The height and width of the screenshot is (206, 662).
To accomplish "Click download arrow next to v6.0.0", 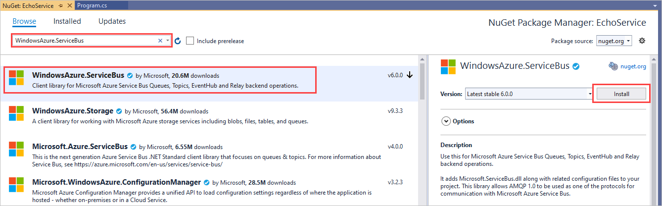I will coord(410,75).
